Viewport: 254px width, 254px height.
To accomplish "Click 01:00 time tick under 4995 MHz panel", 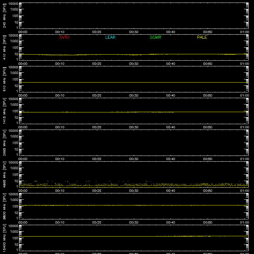I will coord(244,191).
